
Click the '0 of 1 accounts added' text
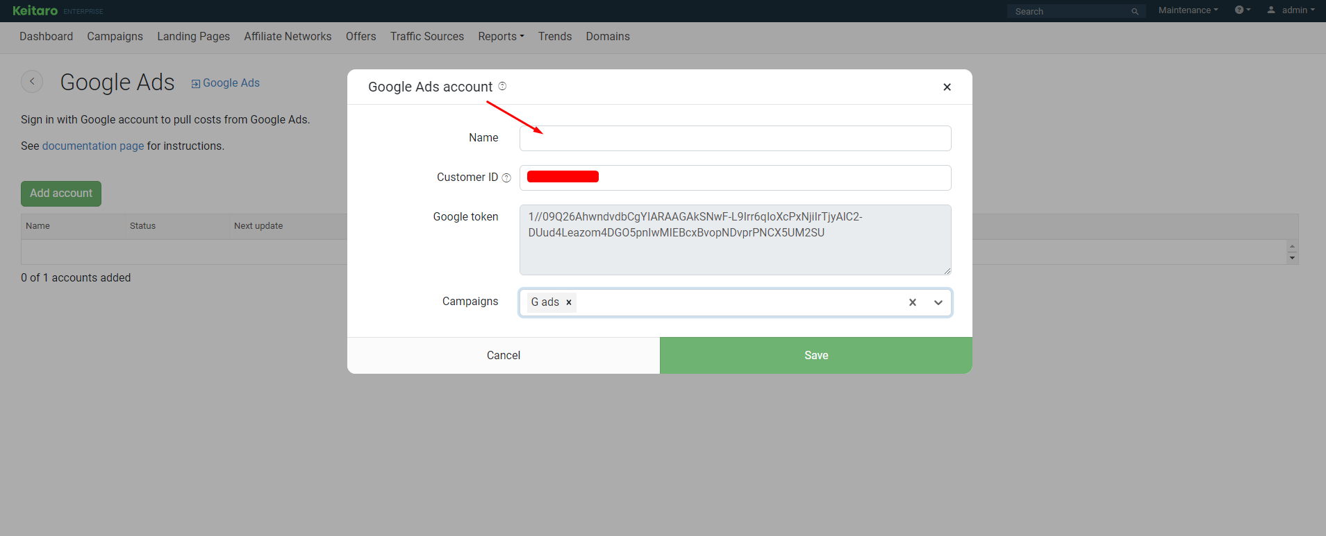click(76, 277)
